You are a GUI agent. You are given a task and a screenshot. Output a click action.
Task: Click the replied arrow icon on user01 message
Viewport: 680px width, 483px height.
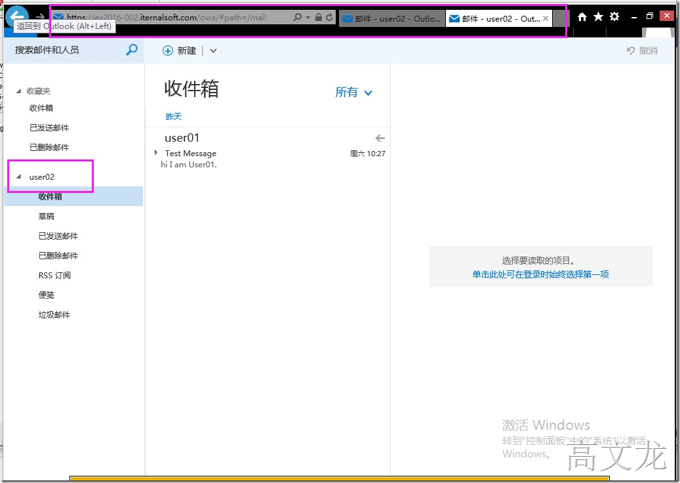click(x=380, y=138)
